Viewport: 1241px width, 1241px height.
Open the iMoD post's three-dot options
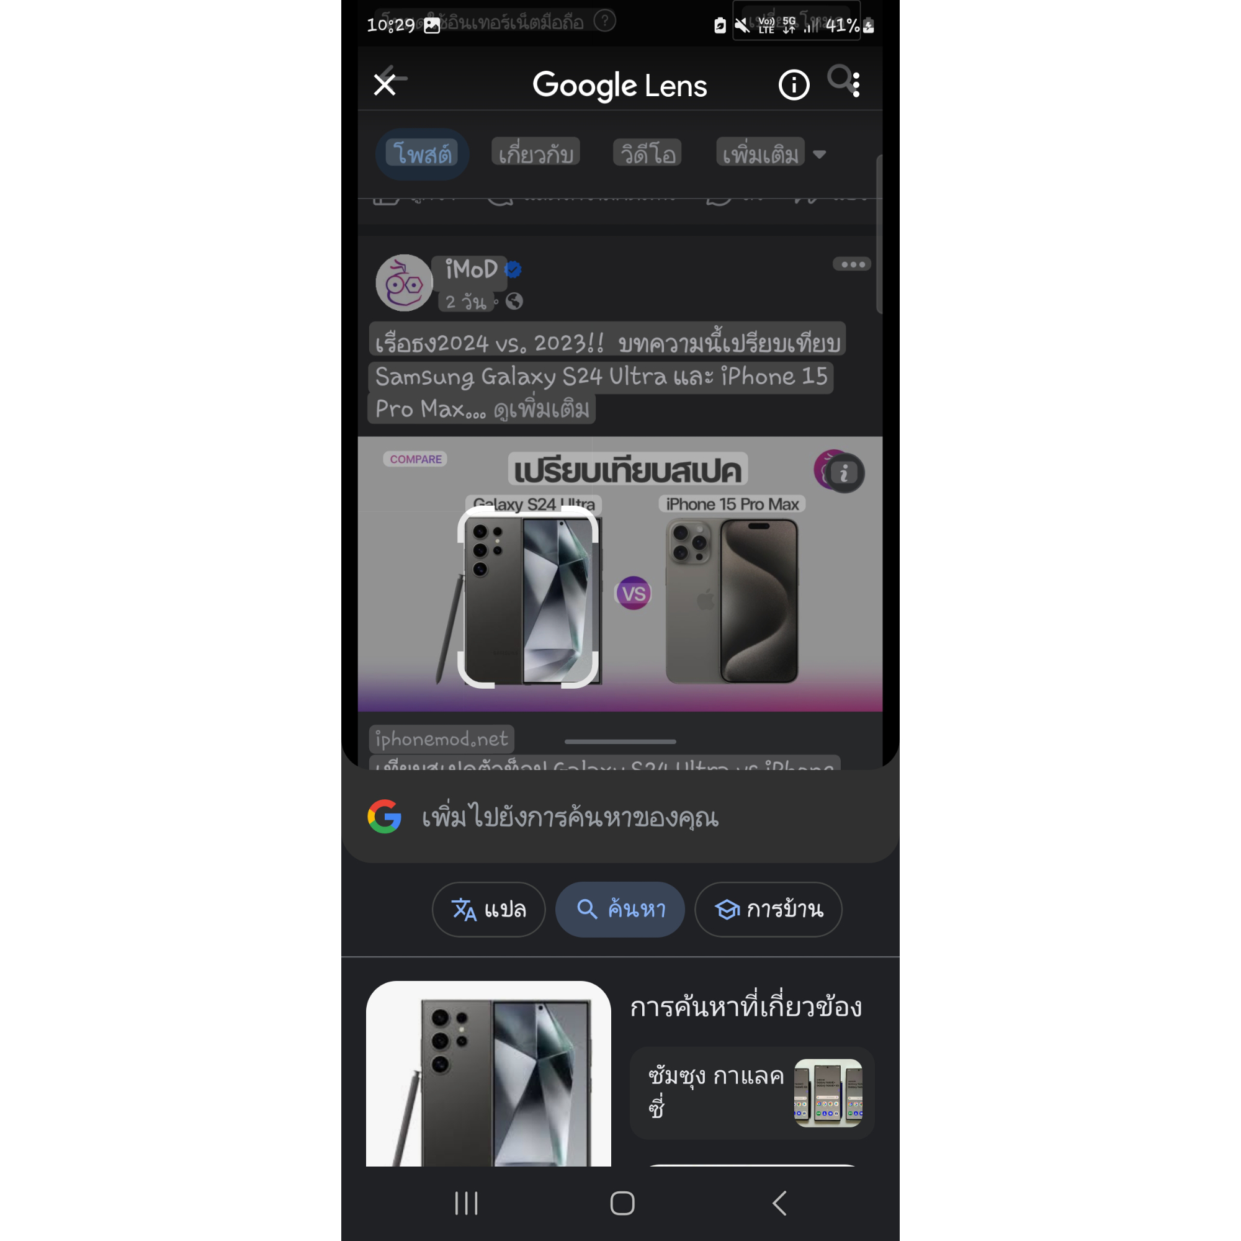pos(853,265)
